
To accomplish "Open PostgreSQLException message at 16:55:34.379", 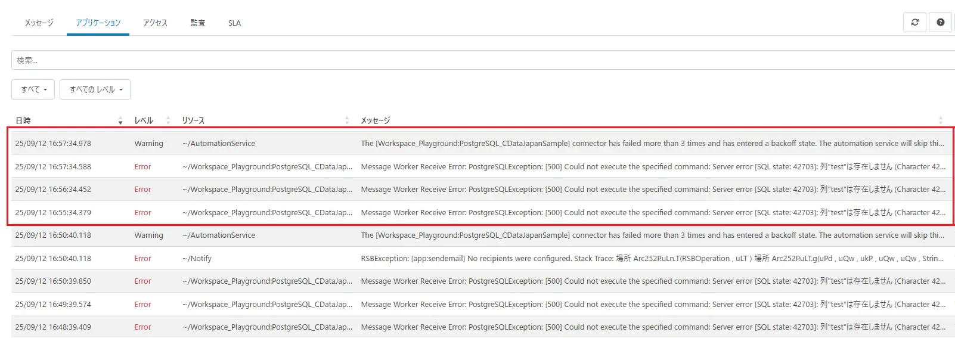I will coord(653,213).
